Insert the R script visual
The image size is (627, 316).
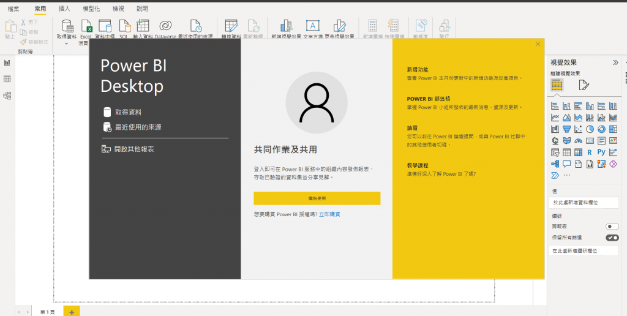590,152
